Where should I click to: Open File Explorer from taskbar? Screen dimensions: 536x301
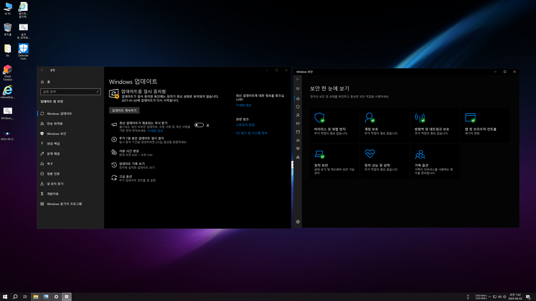point(36,297)
